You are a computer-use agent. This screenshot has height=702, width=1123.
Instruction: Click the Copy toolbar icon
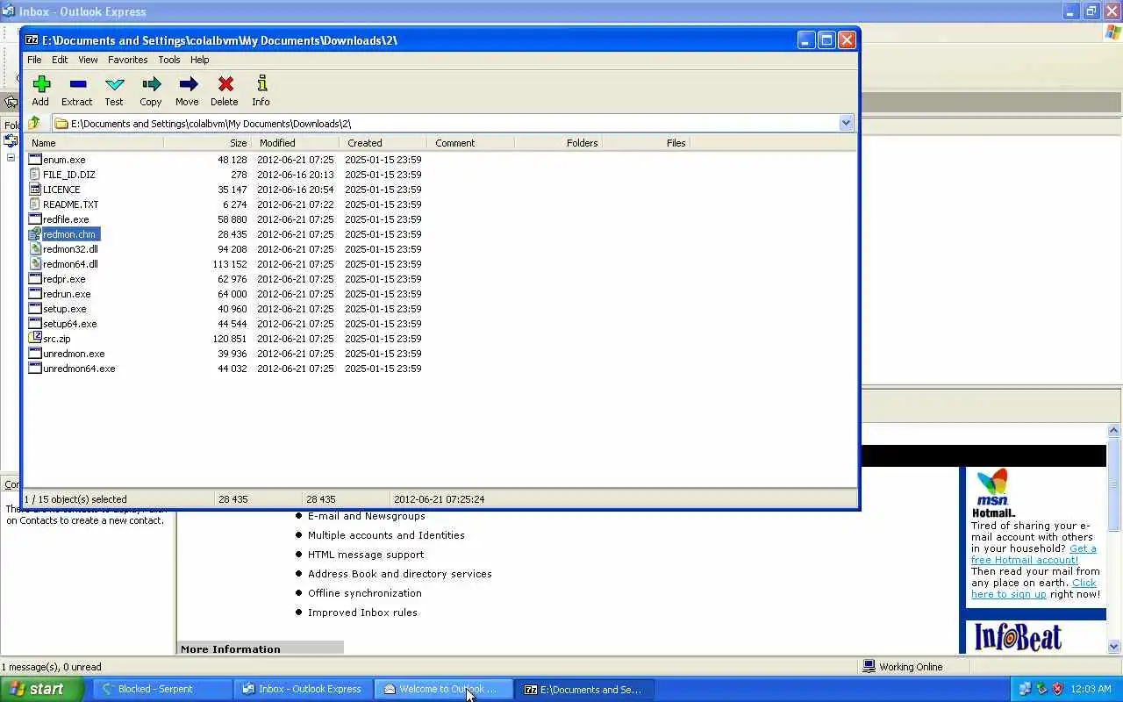(x=151, y=84)
